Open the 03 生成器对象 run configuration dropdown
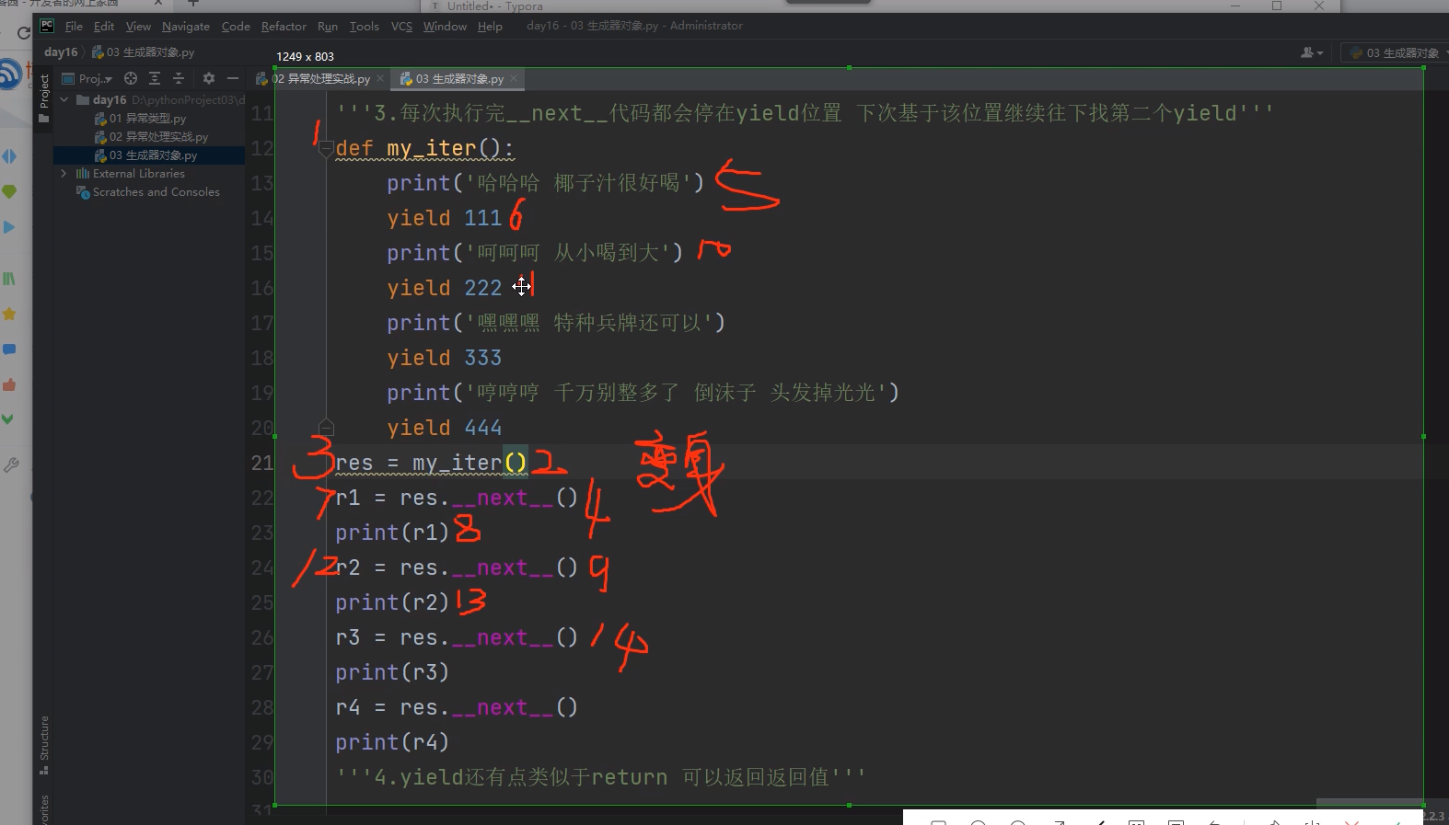 coord(1395,52)
